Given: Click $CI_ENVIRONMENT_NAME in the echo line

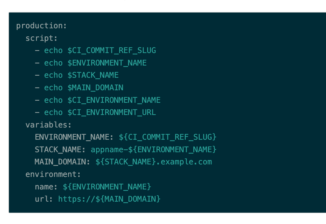Looking at the screenshot, I should (x=114, y=100).
